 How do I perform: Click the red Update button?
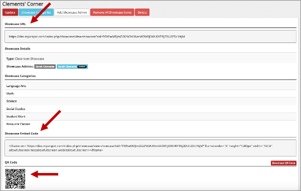coord(10,12)
